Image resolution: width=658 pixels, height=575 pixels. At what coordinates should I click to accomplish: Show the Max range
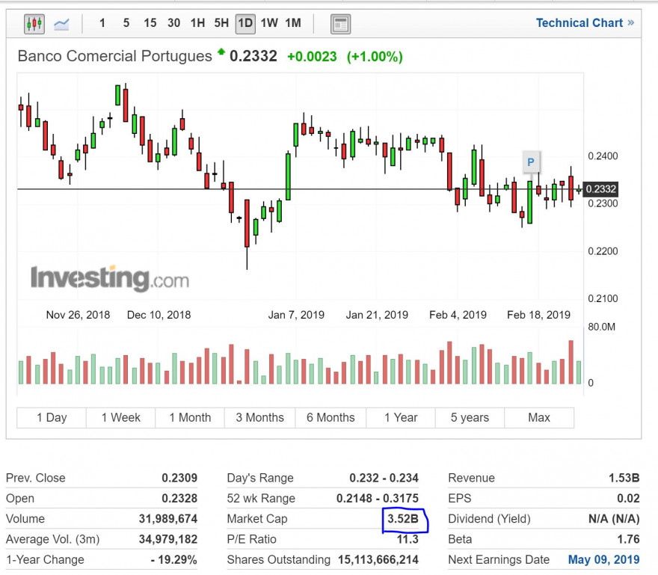tap(539, 418)
